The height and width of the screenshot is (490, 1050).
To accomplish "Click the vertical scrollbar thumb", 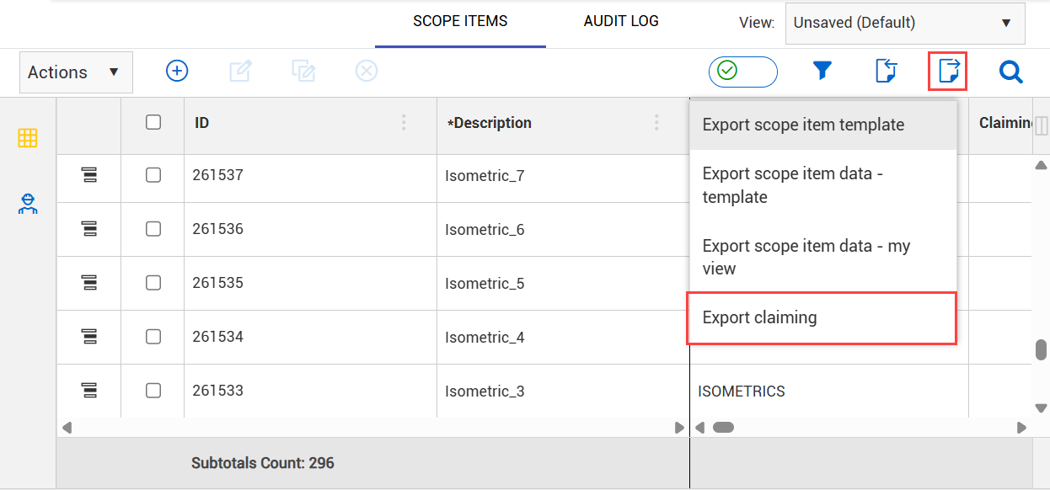I will point(1042,349).
